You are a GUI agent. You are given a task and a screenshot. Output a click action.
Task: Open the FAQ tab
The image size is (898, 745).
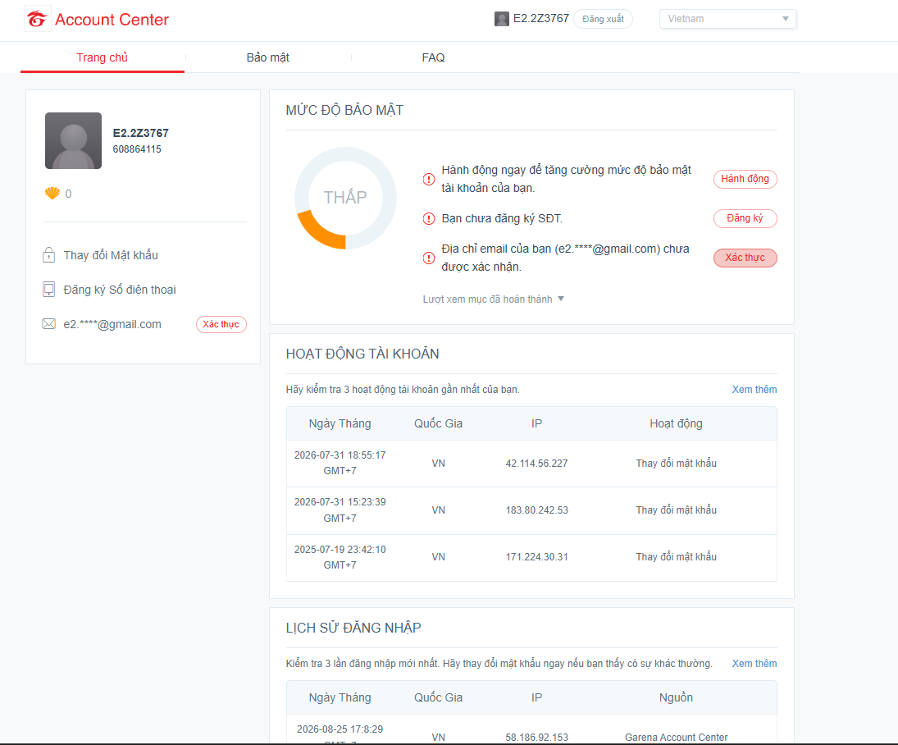tap(433, 57)
